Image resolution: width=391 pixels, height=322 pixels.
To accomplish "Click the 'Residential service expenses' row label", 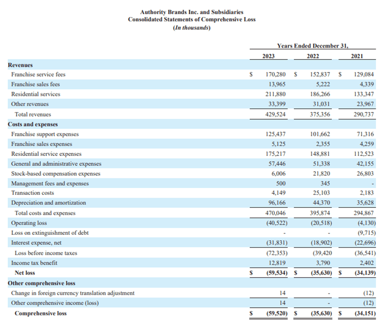I will click(x=46, y=154).
